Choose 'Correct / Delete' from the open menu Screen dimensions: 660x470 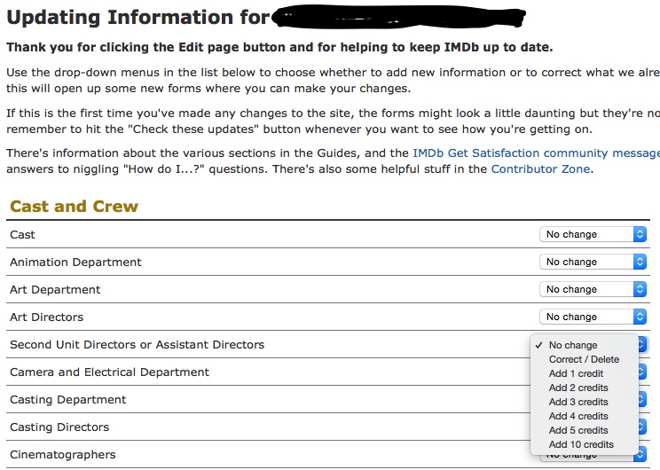coord(584,359)
